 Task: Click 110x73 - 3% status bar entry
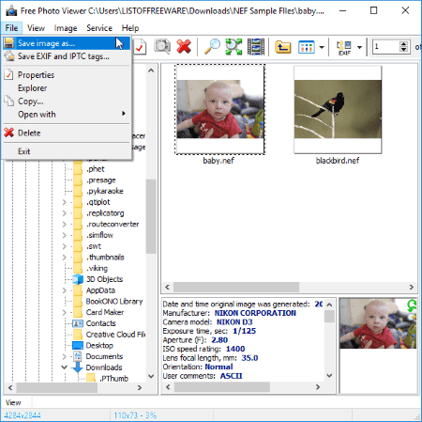pos(135,415)
